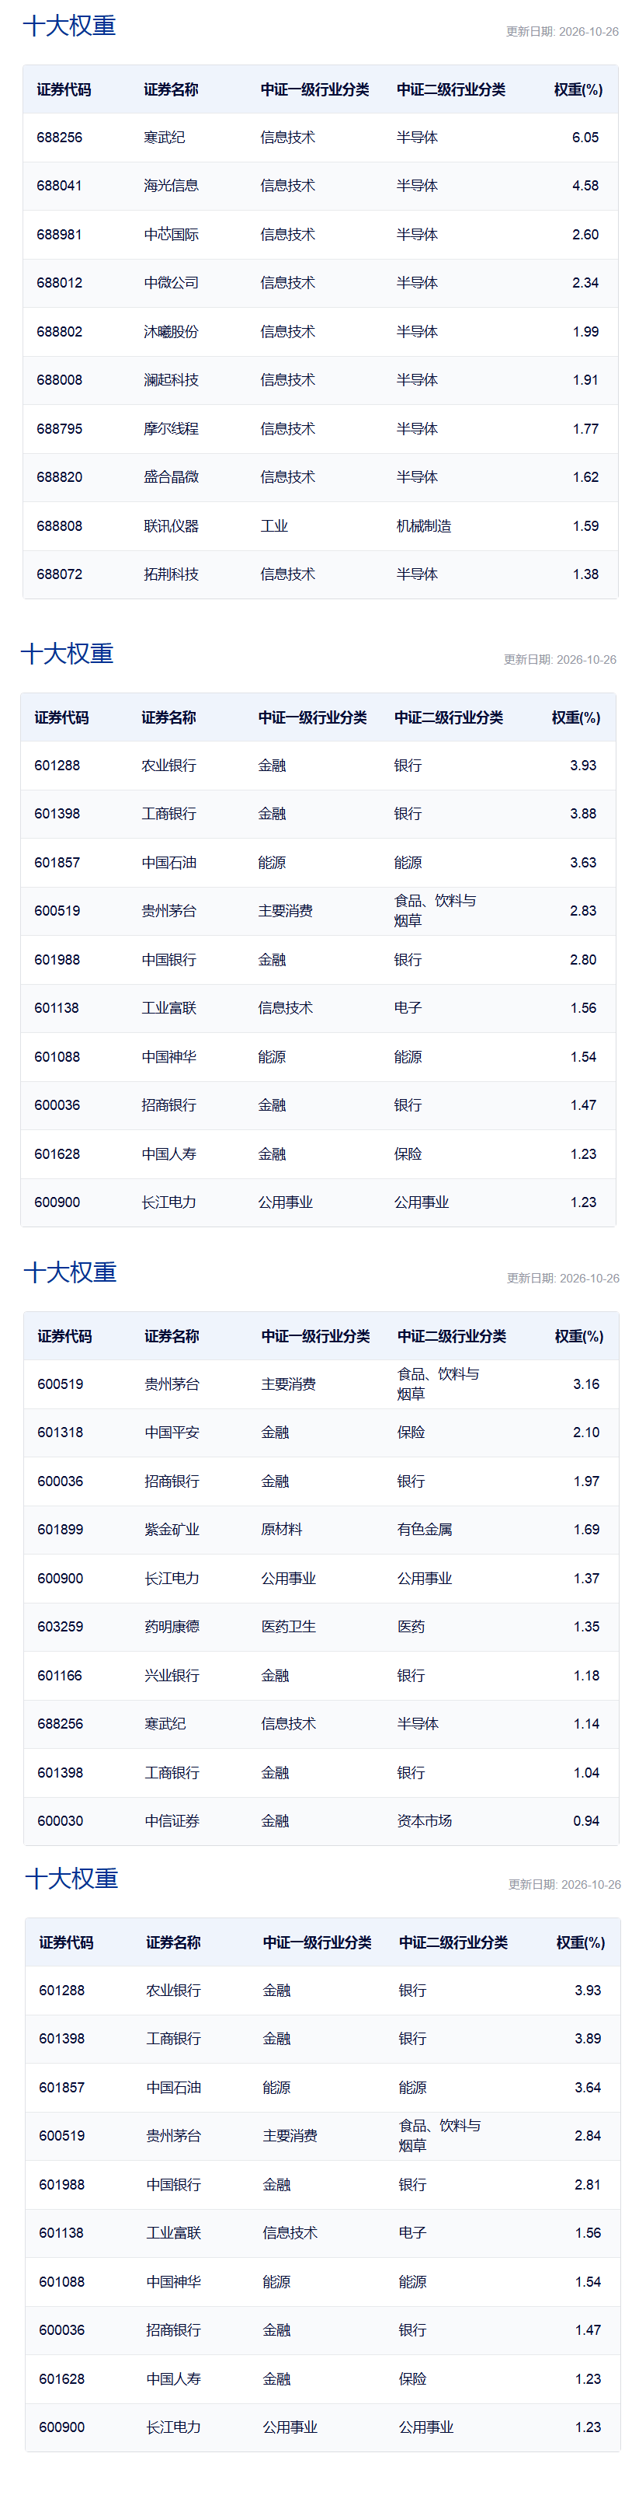This screenshot has width=625, height=2509.
Task: Select the name 海光信息
Action: [x=172, y=186]
